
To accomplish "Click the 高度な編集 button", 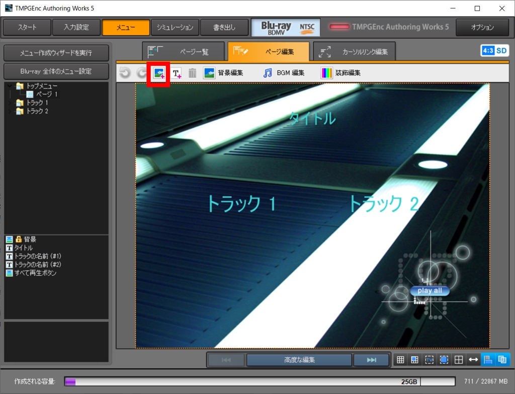I will click(299, 360).
